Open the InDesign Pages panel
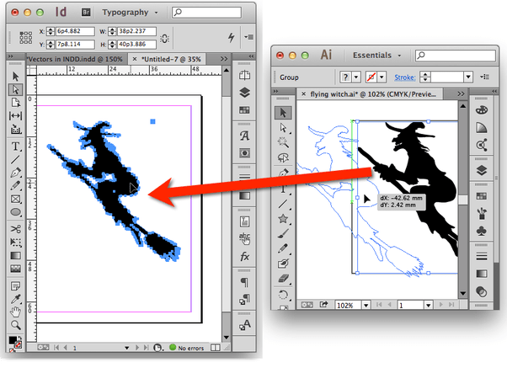This screenshot has width=507, height=389. (x=244, y=75)
